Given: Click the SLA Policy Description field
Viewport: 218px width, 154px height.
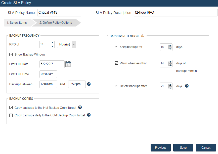Looking at the screenshot, I should point(176,13).
